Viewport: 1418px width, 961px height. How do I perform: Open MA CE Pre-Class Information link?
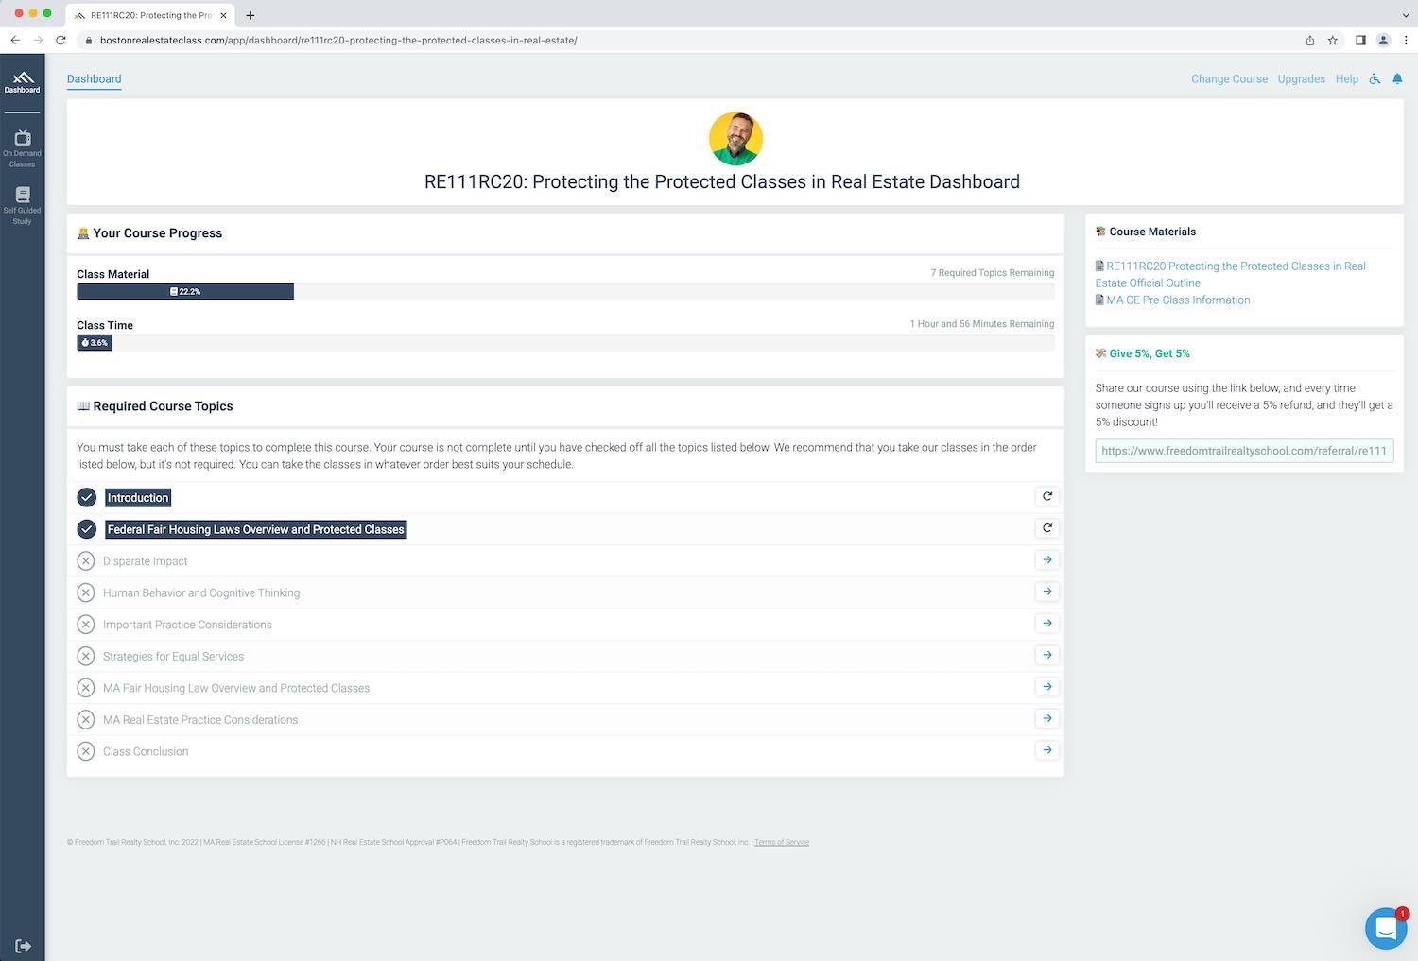[x=1177, y=300]
